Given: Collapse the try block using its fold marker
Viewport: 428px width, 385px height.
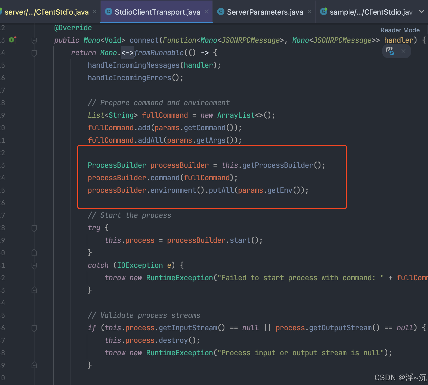Looking at the screenshot, I should click(x=34, y=228).
